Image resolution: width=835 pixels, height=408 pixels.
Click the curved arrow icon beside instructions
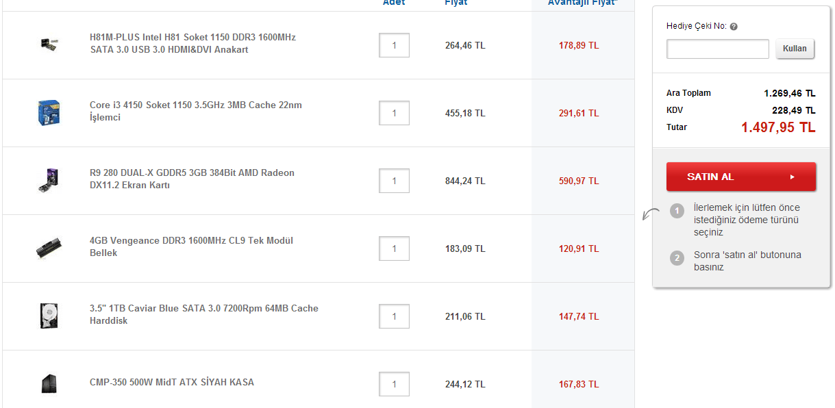pos(650,214)
